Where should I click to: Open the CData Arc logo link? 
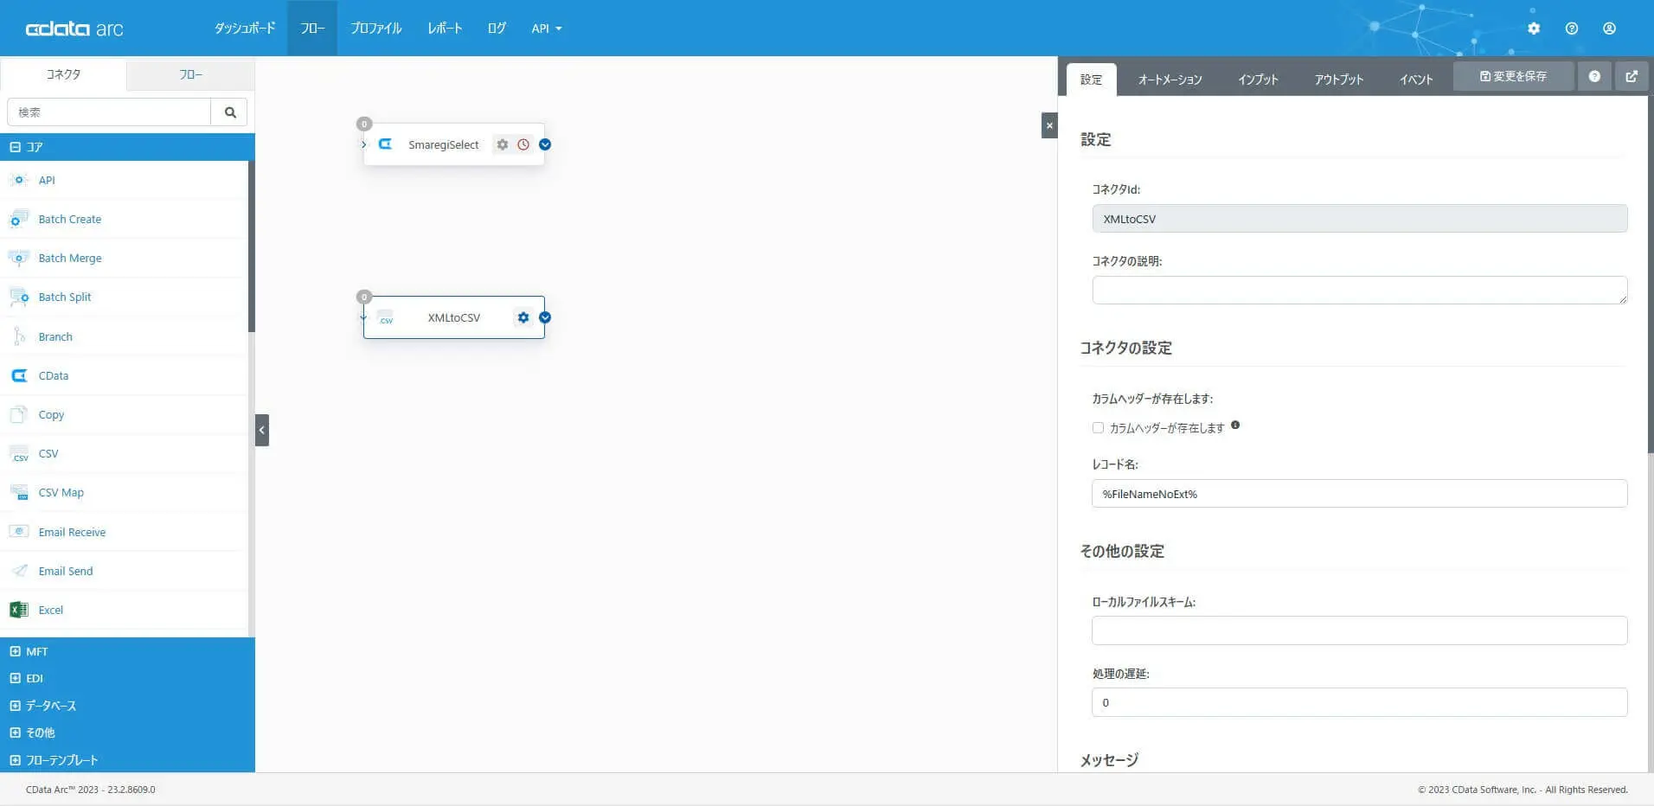[76, 28]
